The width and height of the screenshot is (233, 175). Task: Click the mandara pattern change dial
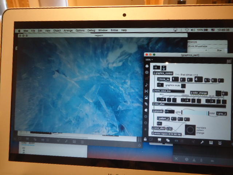(190, 130)
